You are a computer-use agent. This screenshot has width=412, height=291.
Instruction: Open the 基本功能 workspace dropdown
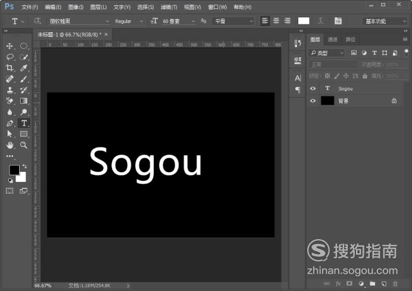(x=385, y=21)
